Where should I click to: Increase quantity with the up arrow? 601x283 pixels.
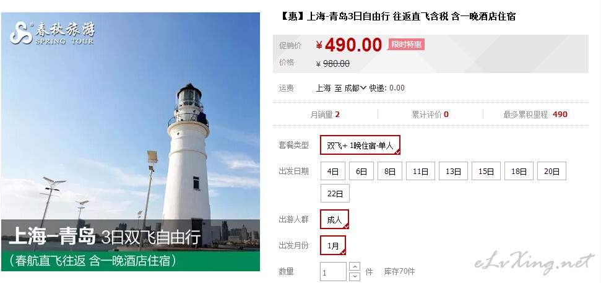coord(355,266)
